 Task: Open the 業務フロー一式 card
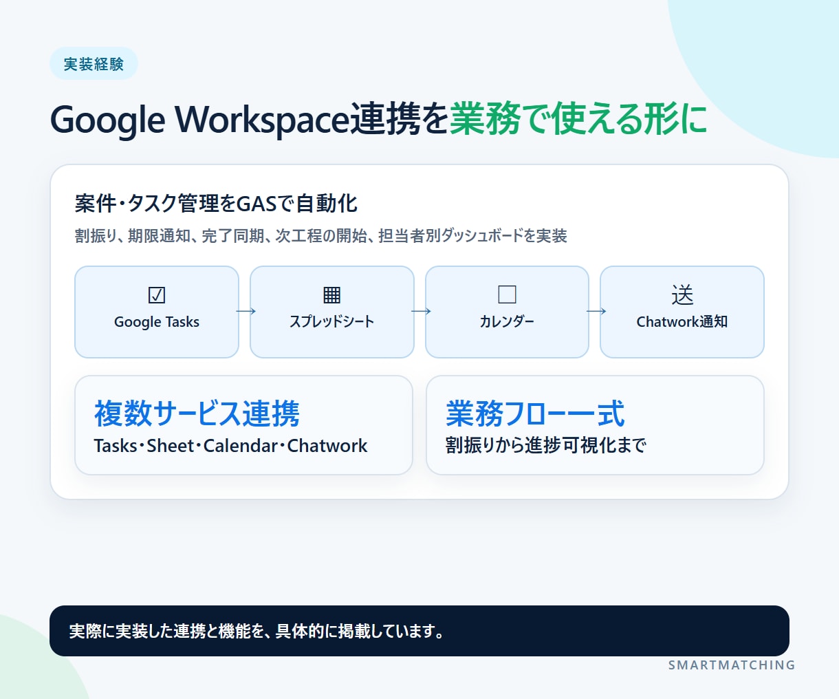pyautogui.click(x=596, y=425)
